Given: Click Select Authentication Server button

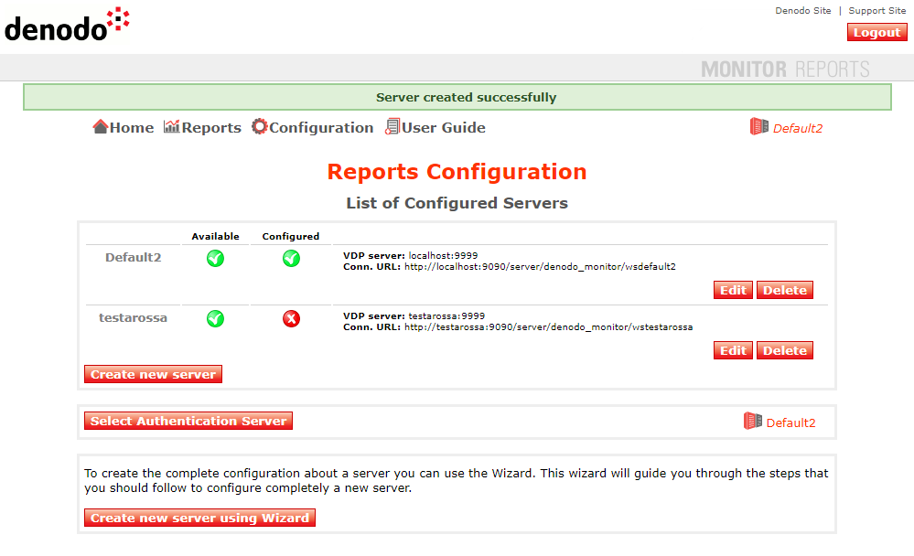Looking at the screenshot, I should 188,421.
